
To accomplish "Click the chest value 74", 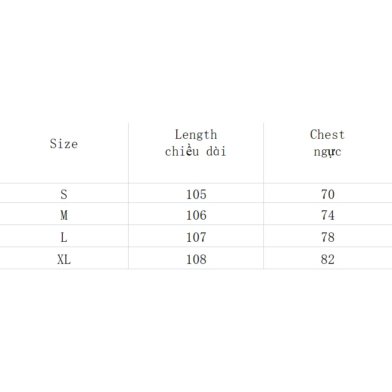I will click(x=327, y=215).
